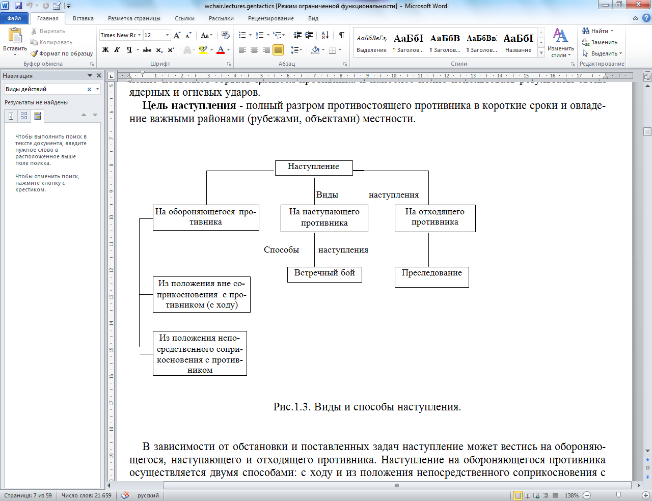Switch to the Ссылки ribbon tab
This screenshot has height=501, width=652.
(184, 18)
